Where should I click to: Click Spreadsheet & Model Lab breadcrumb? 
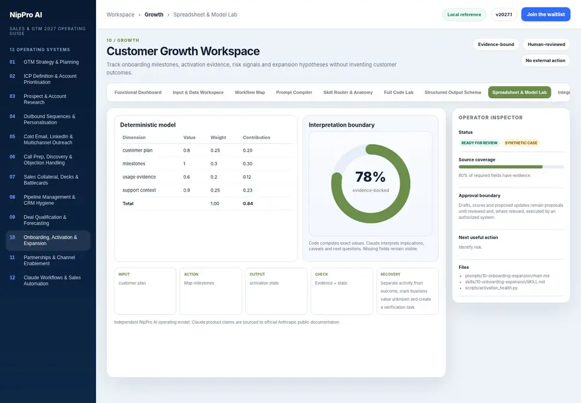205,15
